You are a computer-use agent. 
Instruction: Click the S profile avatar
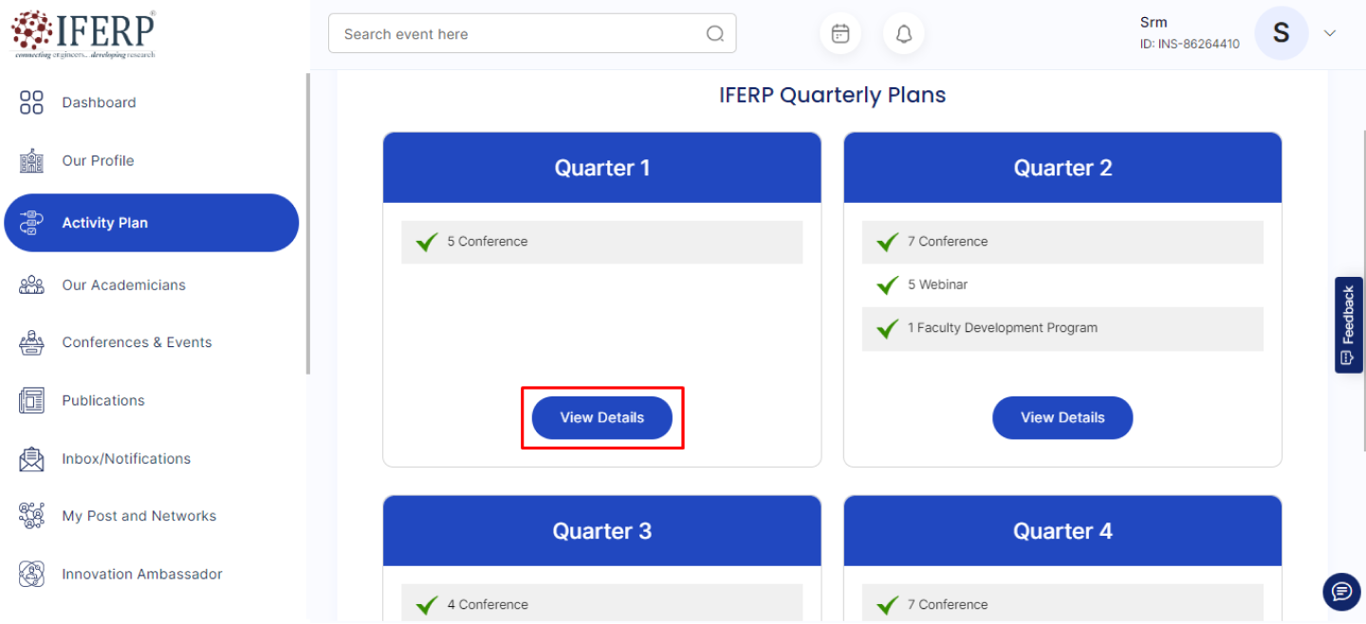point(1281,33)
